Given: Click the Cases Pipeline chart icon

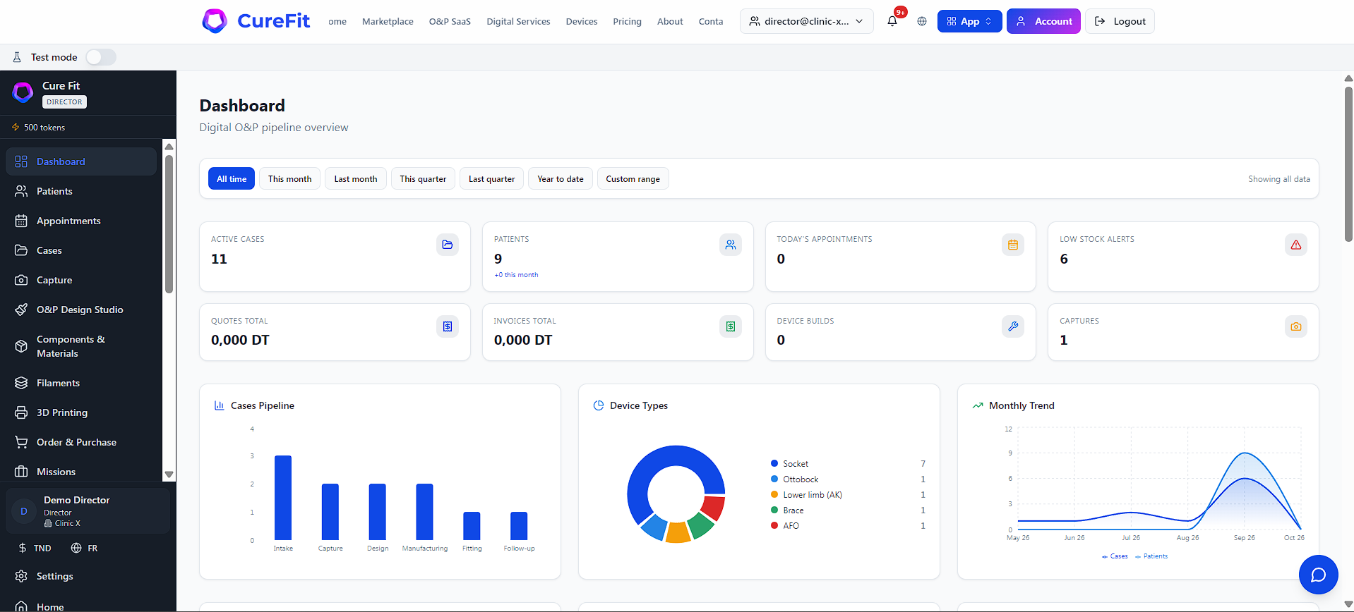Looking at the screenshot, I should click(219, 405).
